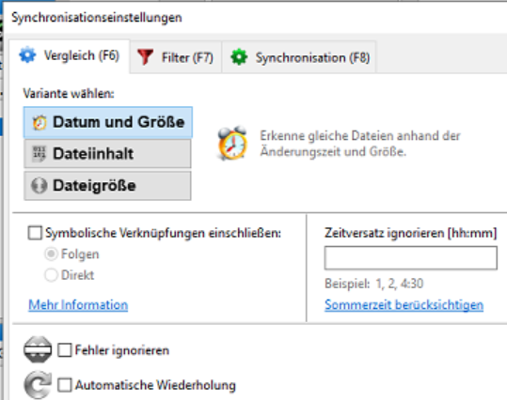Click the small clock icon beside Datum und Größe
Image resolution: width=507 pixels, height=400 pixels.
40,122
